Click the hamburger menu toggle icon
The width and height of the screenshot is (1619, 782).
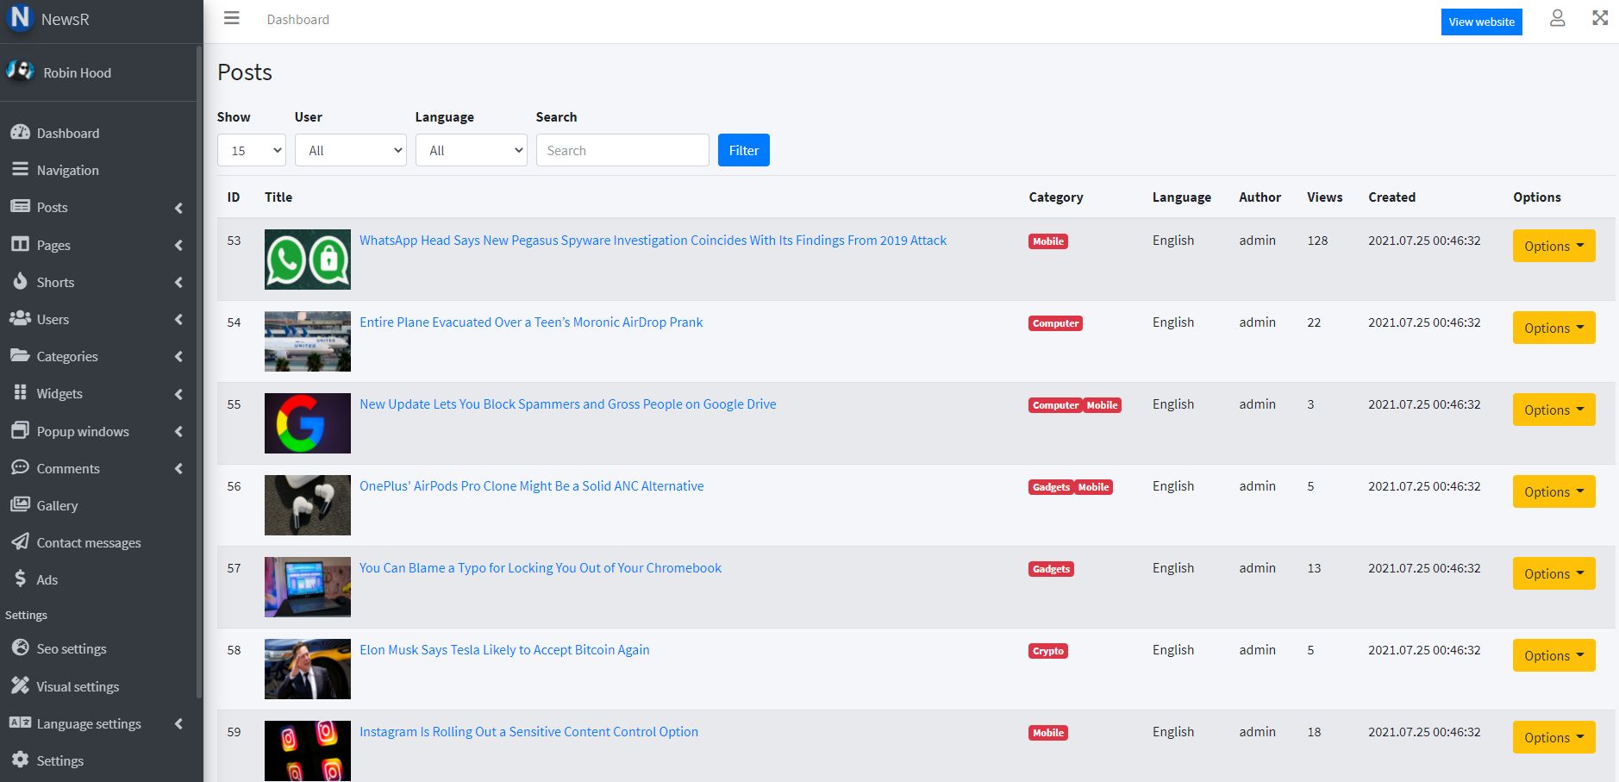[x=231, y=18]
